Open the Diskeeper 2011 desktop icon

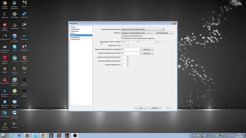coord(15,104)
